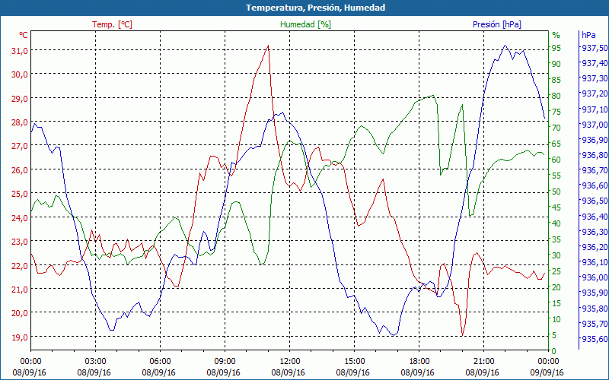Select the 85 humidity axis value
609x380 pixels.
pyautogui.click(x=556, y=80)
